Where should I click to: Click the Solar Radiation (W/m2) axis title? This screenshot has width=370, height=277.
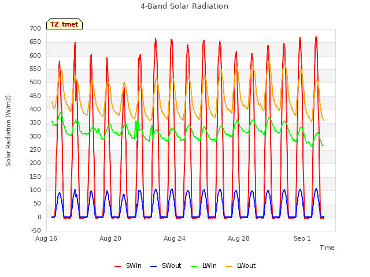pyautogui.click(x=8, y=131)
